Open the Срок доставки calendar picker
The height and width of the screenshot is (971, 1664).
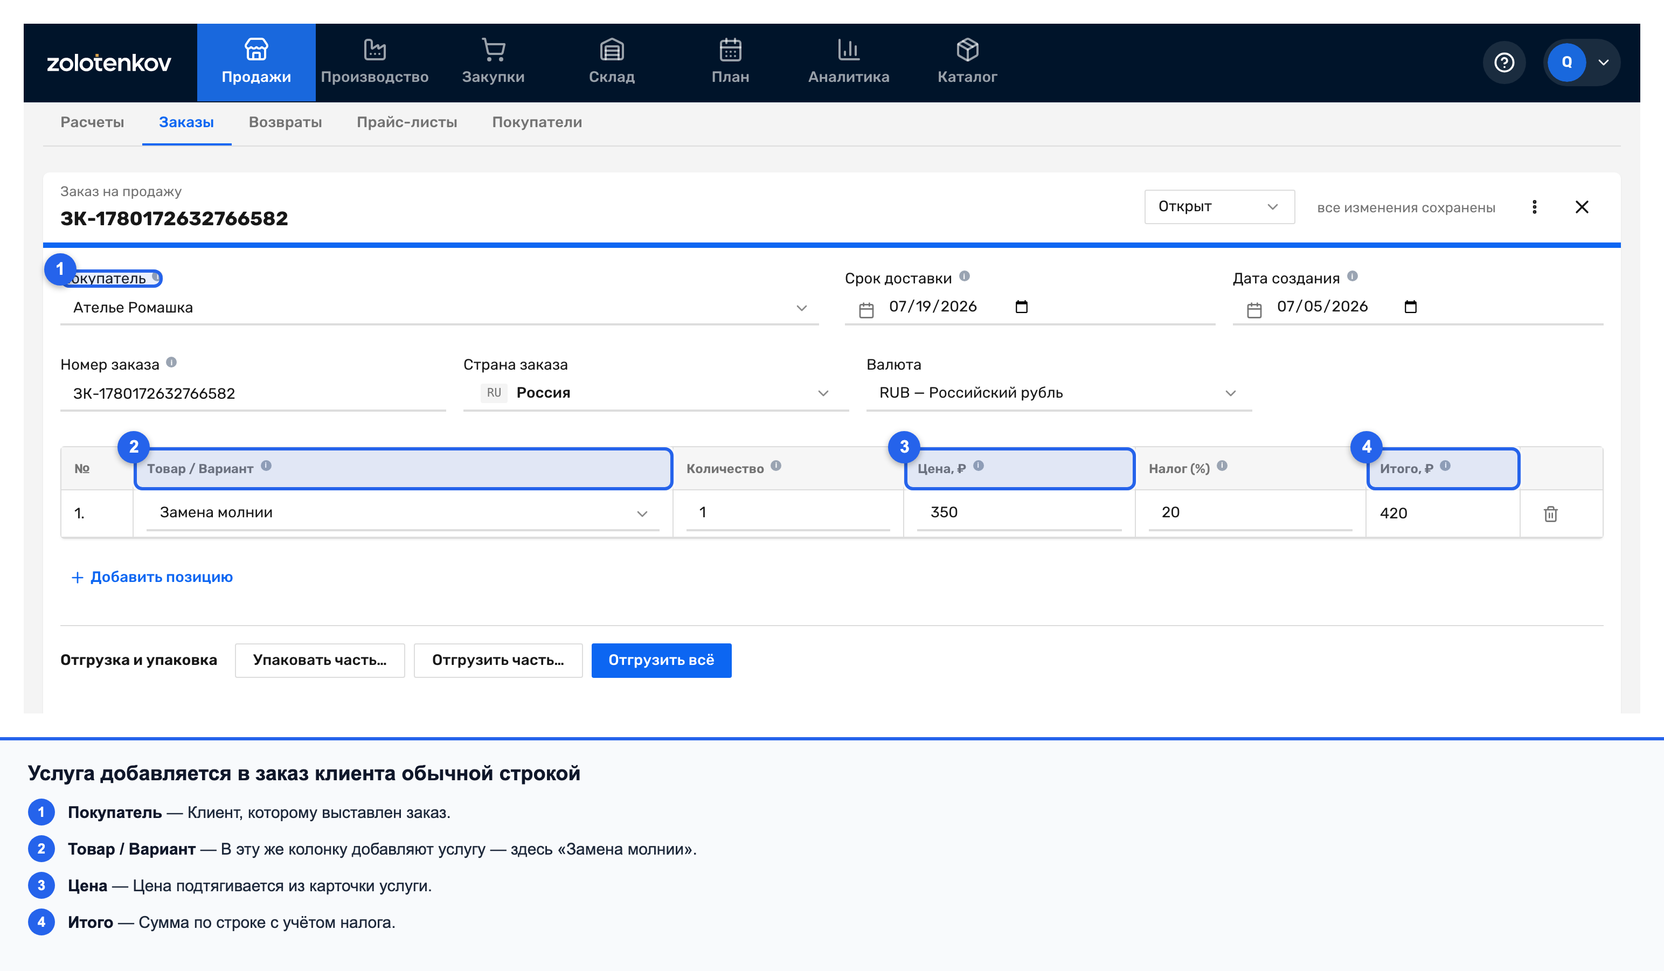point(1021,307)
